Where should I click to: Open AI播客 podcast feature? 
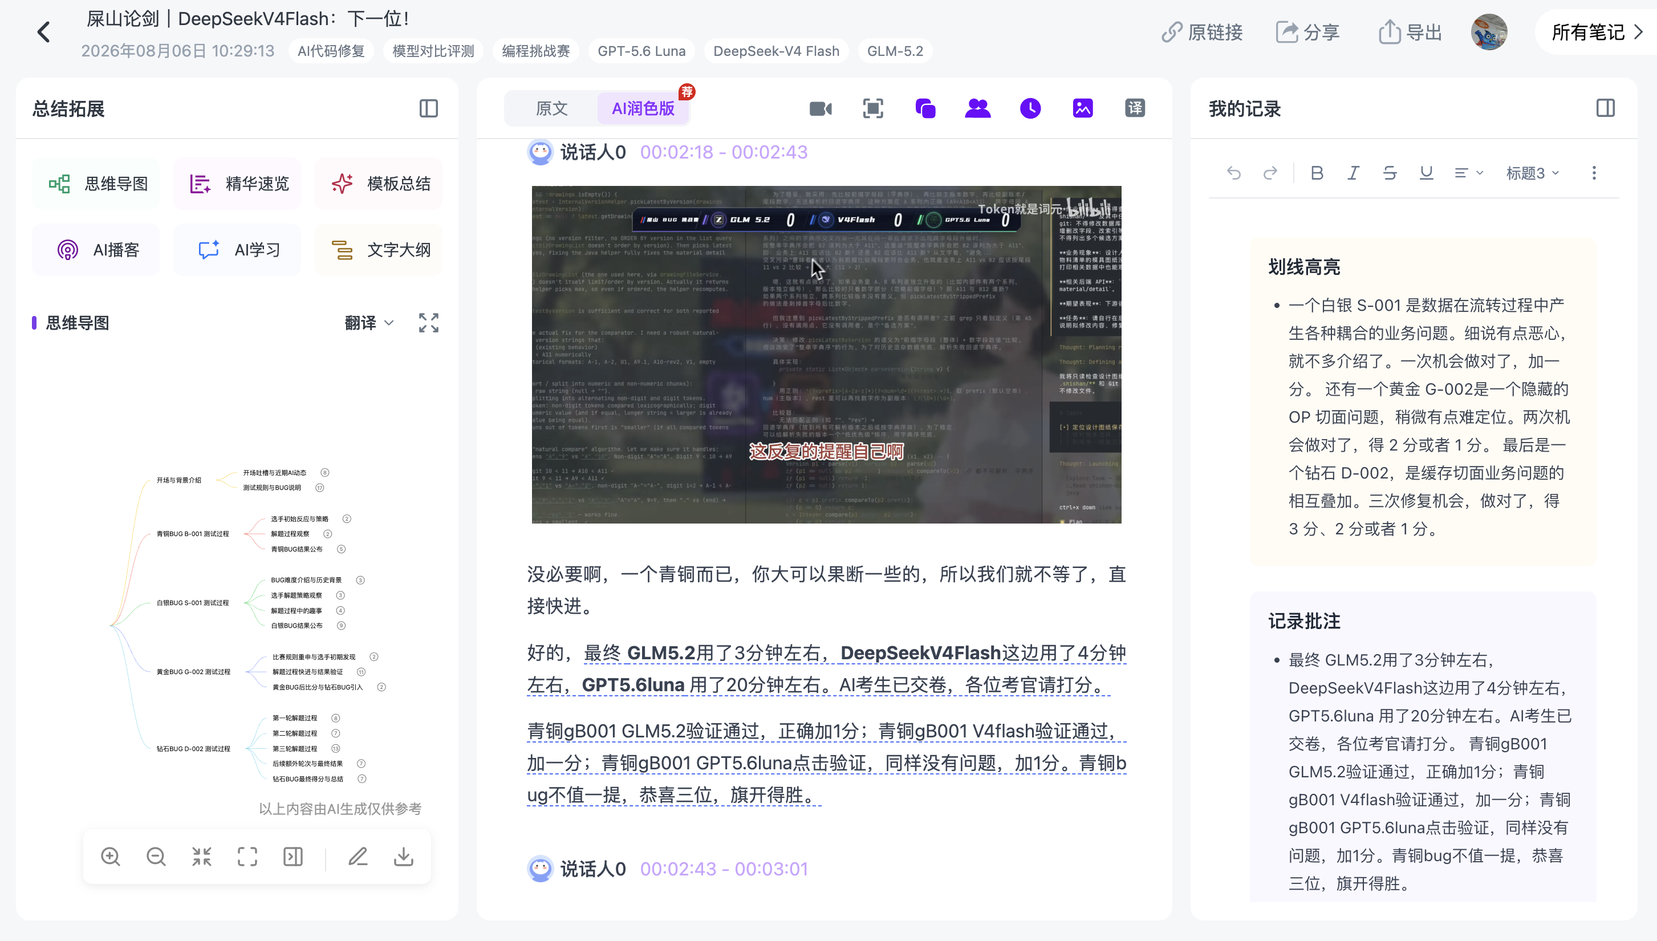[x=96, y=249]
